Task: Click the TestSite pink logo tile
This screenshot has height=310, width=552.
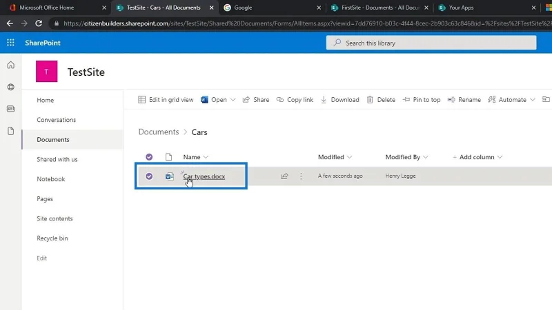Action: point(46,72)
